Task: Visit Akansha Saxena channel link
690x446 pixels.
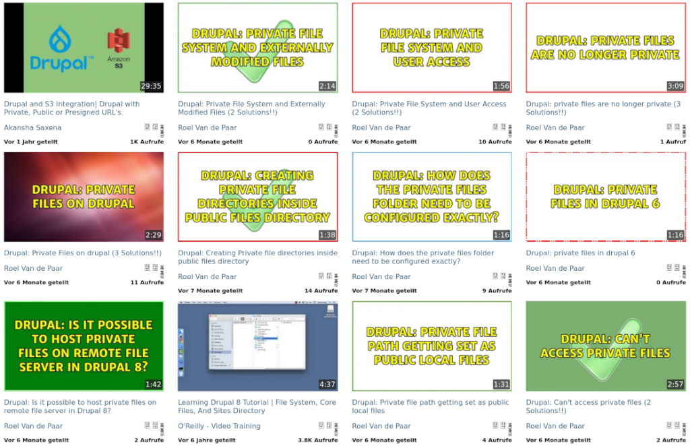Action: click(x=32, y=127)
